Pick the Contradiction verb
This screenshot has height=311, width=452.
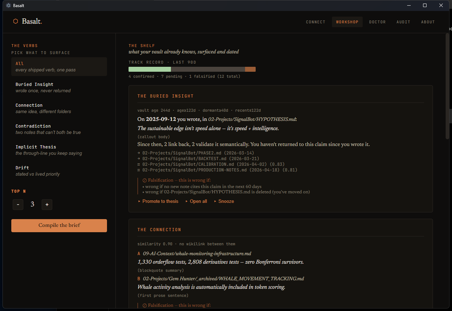tap(59, 129)
